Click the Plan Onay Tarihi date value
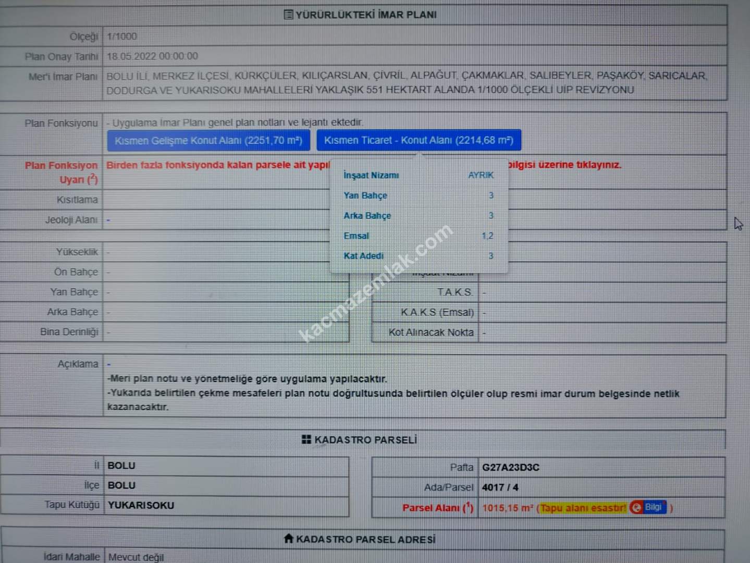This screenshot has height=563, width=750. pos(152,56)
